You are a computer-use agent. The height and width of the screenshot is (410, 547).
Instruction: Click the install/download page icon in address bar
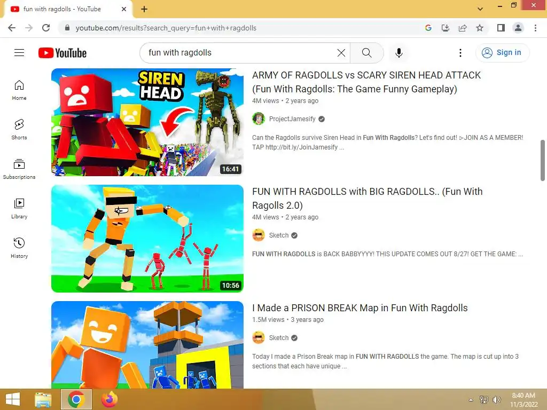[x=446, y=28]
